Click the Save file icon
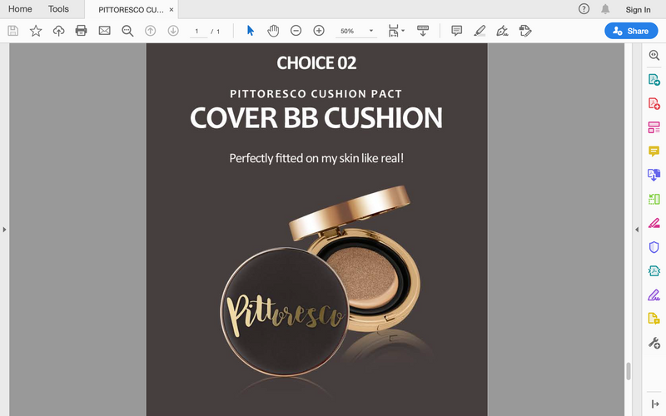This screenshot has width=666, height=416. (13, 31)
